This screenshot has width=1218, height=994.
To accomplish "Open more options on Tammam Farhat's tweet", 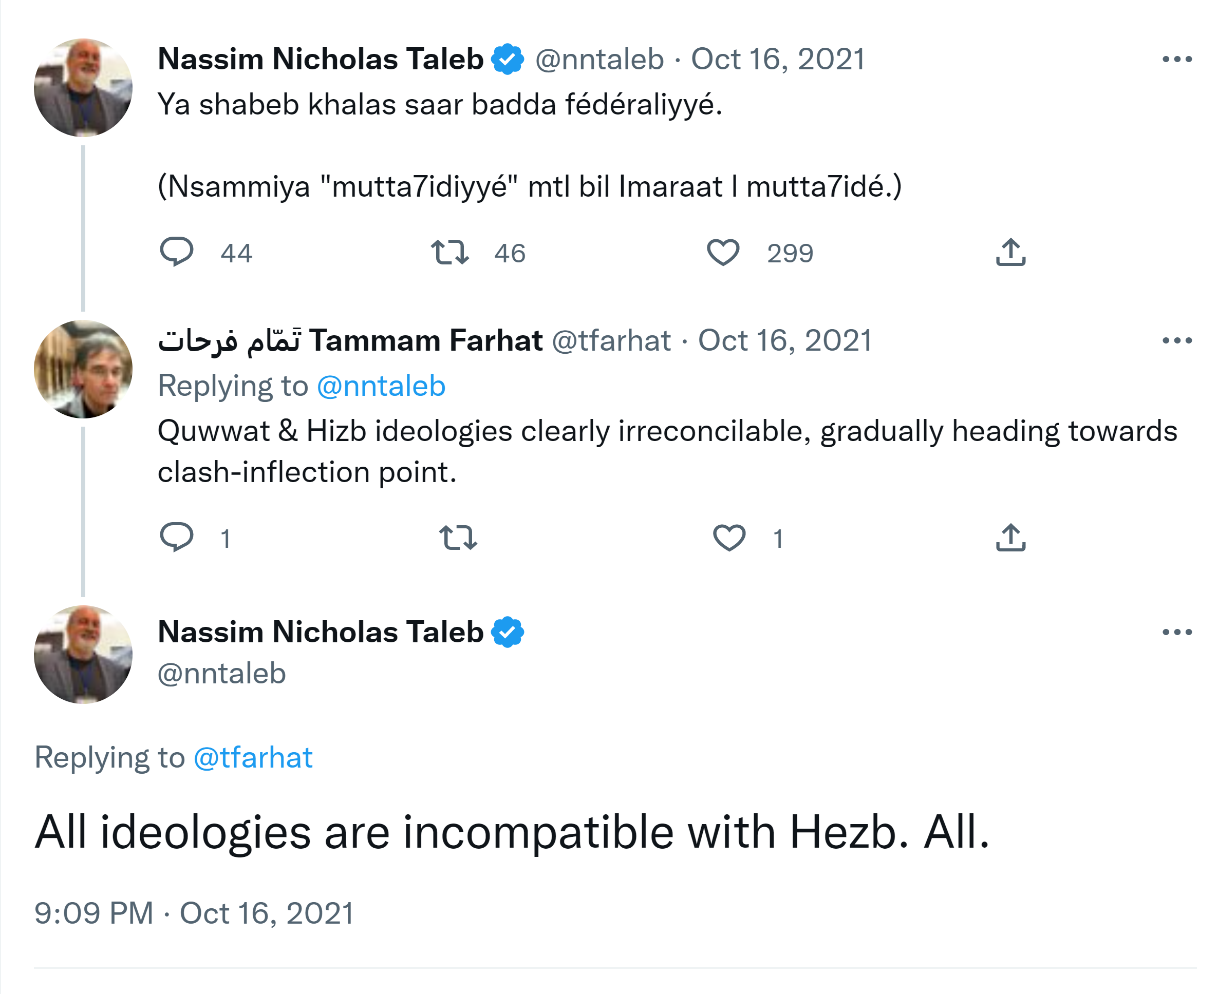I will (x=1177, y=341).
